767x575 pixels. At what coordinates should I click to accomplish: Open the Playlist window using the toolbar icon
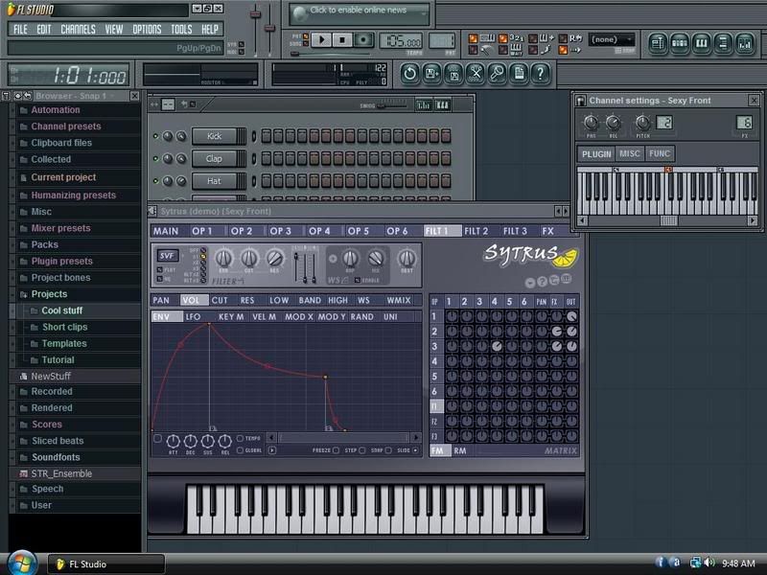[x=659, y=44]
